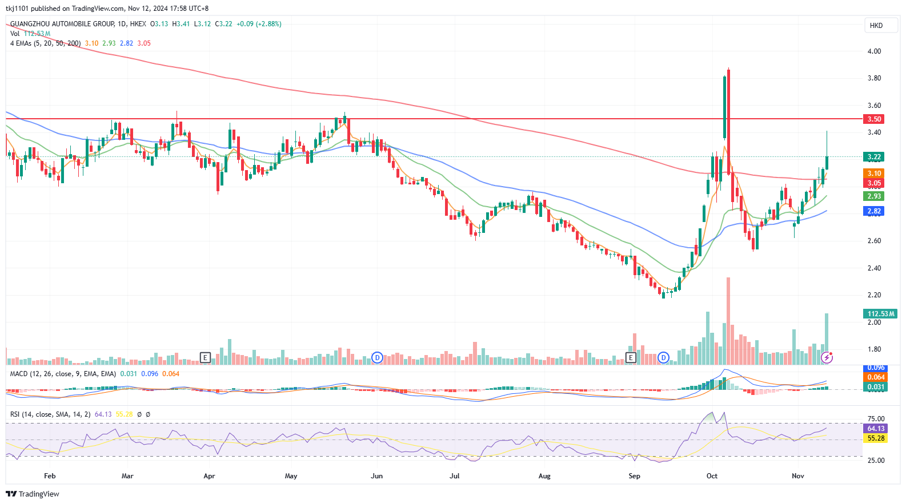Click the blue 0.096 MACD label
This screenshot has height=504, width=906.
(x=876, y=368)
